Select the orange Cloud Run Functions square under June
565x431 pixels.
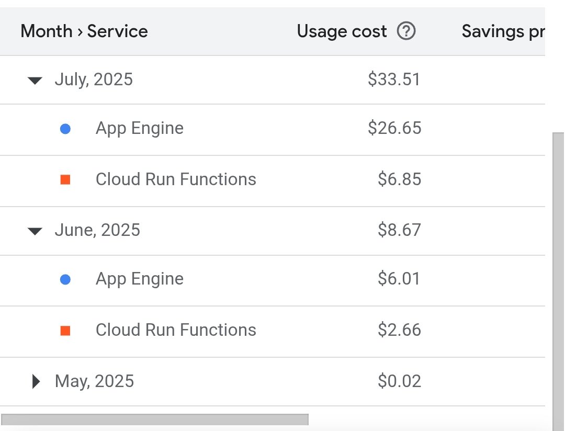[65, 331]
